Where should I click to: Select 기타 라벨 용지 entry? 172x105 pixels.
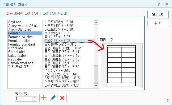(25, 67)
